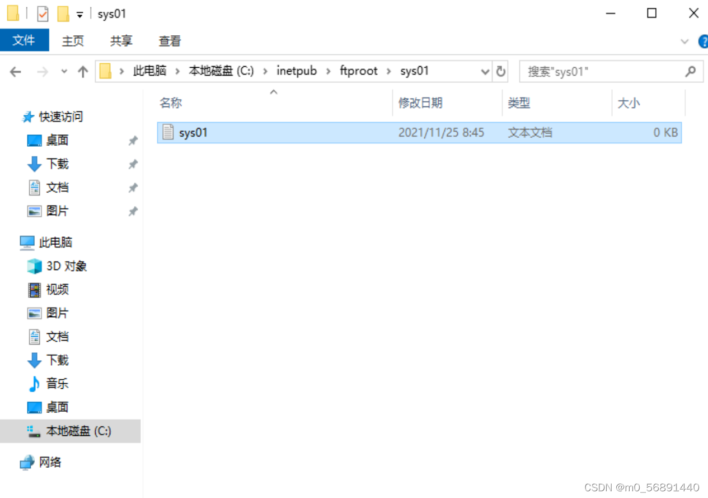708x498 pixels.
Task: Open the Help question mark icon
Action: coord(704,41)
